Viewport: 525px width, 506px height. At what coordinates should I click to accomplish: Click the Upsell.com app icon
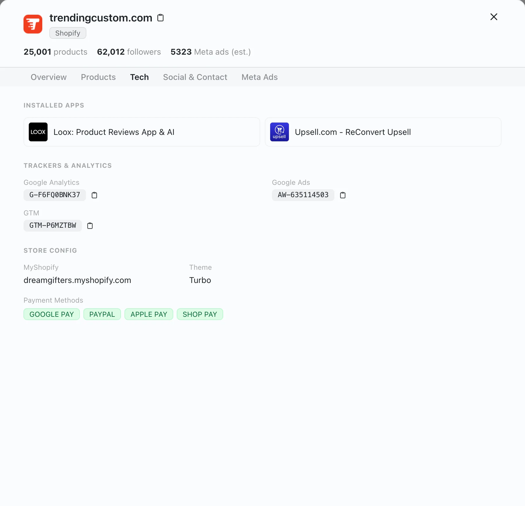[x=279, y=132]
